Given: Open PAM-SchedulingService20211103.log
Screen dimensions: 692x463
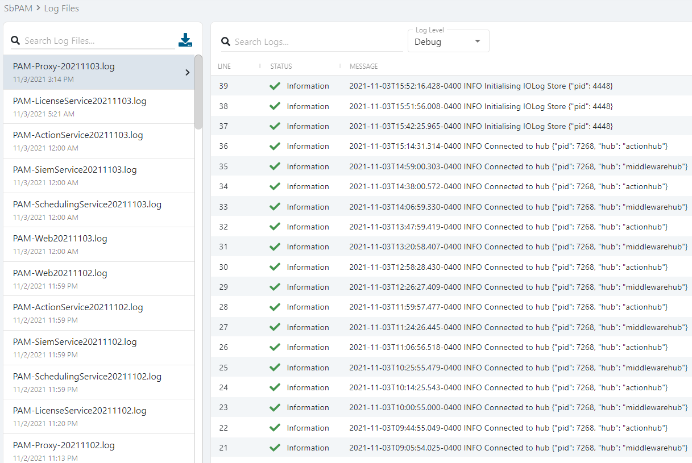Looking at the screenshot, I should click(99, 210).
